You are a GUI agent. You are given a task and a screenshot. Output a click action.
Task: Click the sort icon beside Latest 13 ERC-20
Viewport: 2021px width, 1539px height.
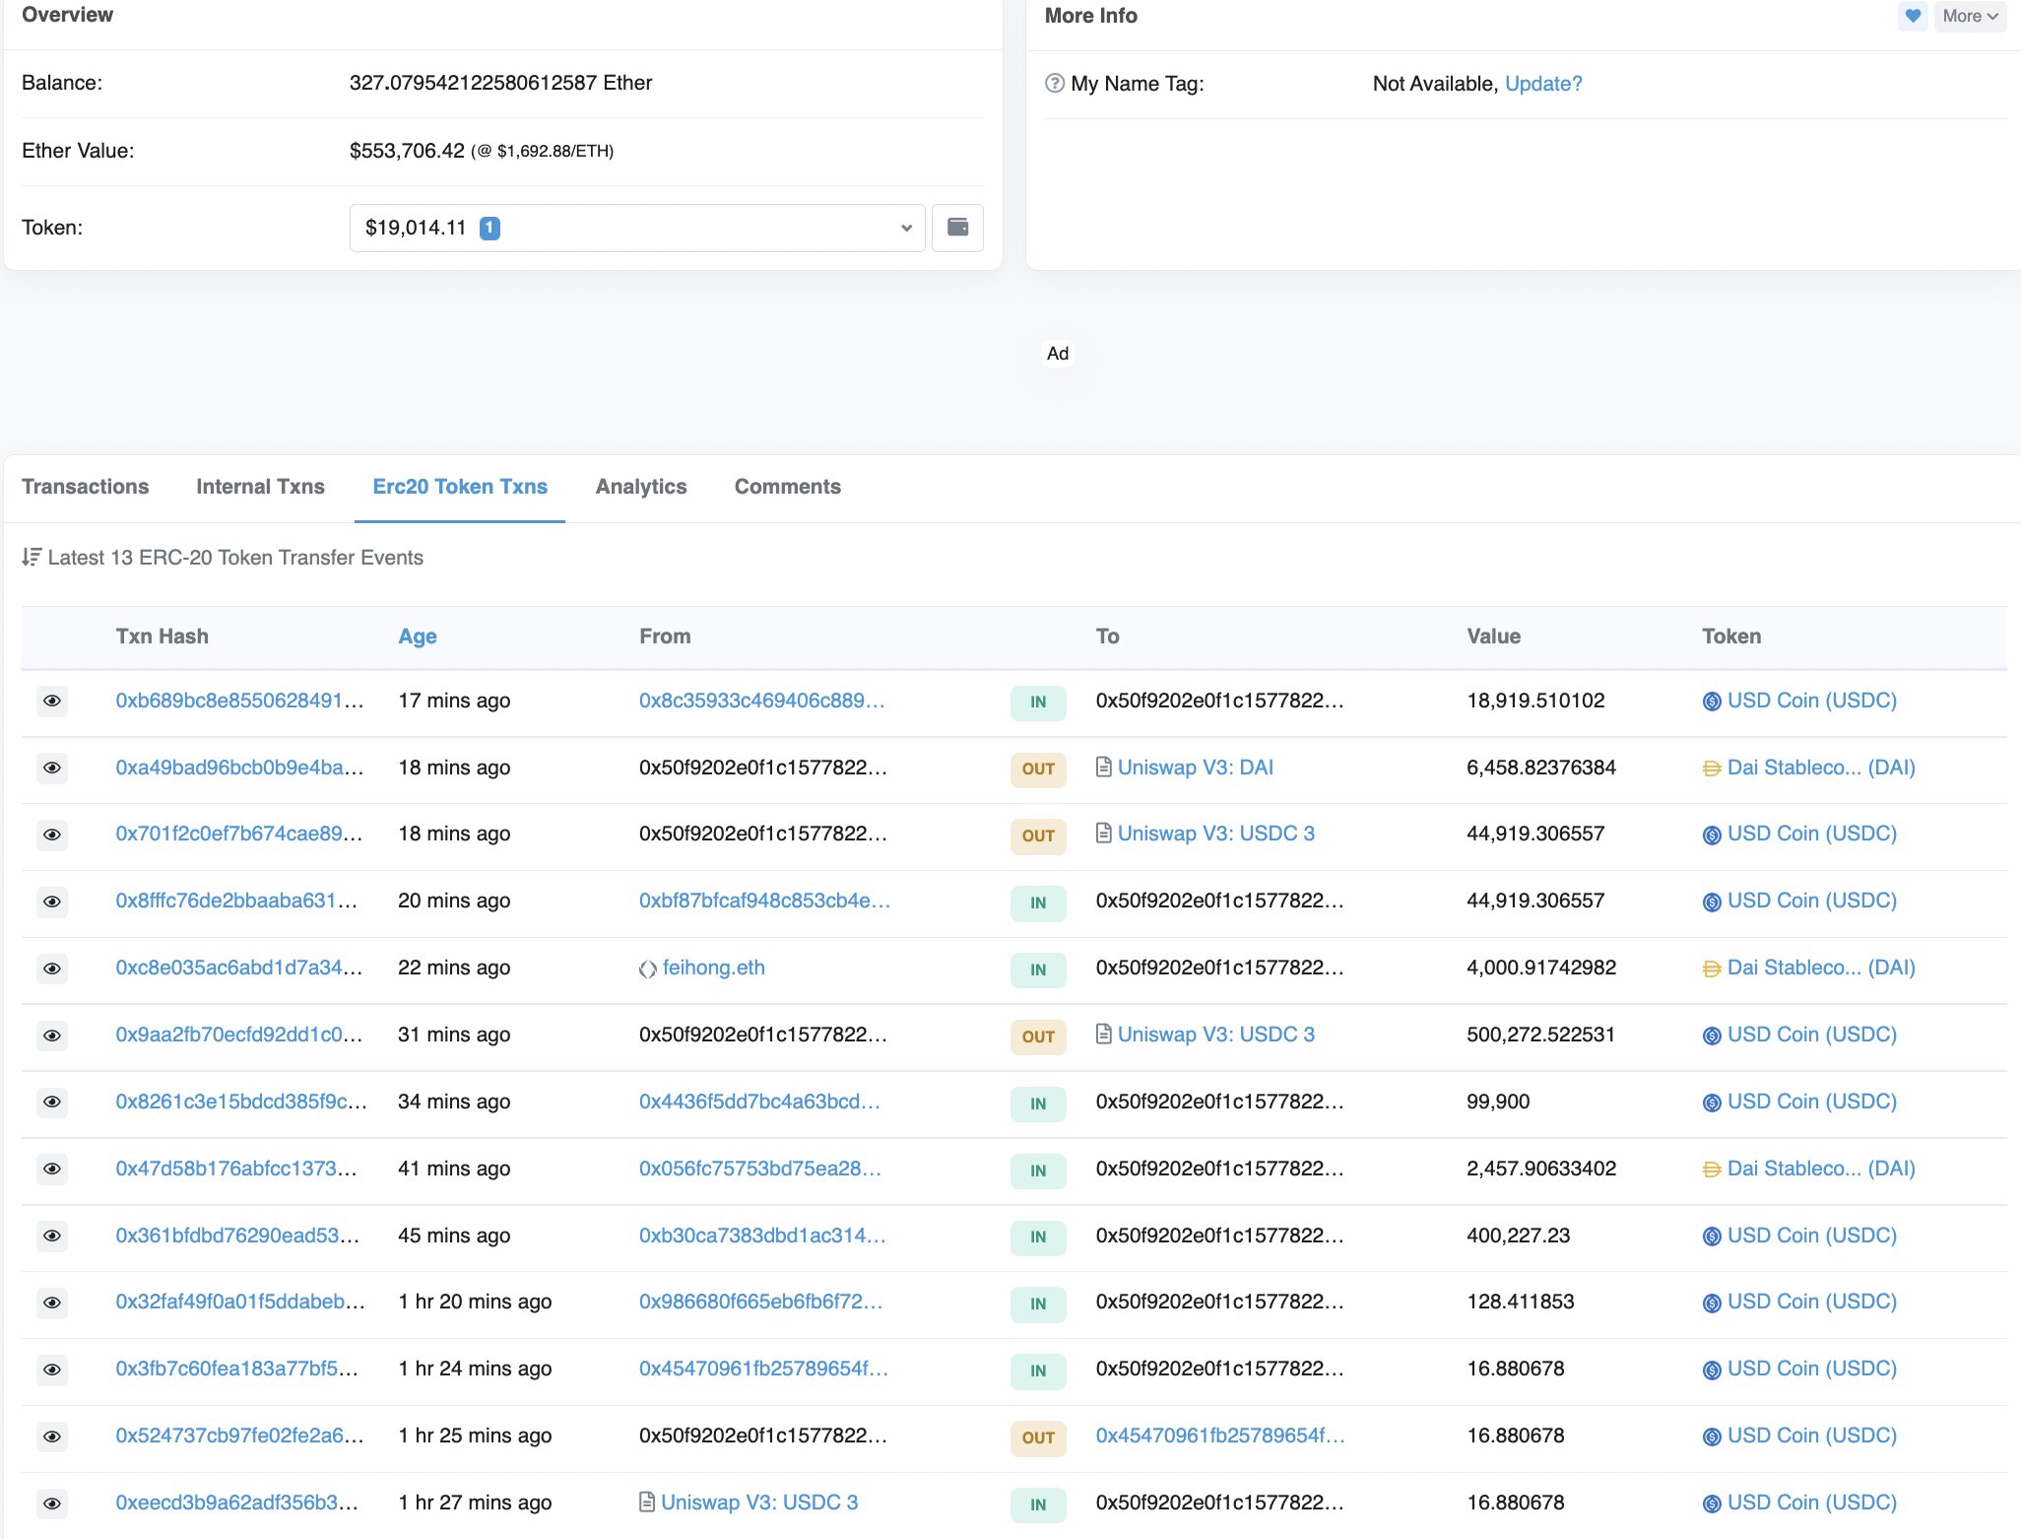(x=32, y=558)
